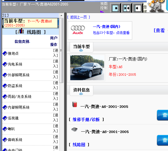Screen dimensions: 168x151
Task: Open 雨刮/洗涤系统 via its [进入] link
Action: pos(56,96)
